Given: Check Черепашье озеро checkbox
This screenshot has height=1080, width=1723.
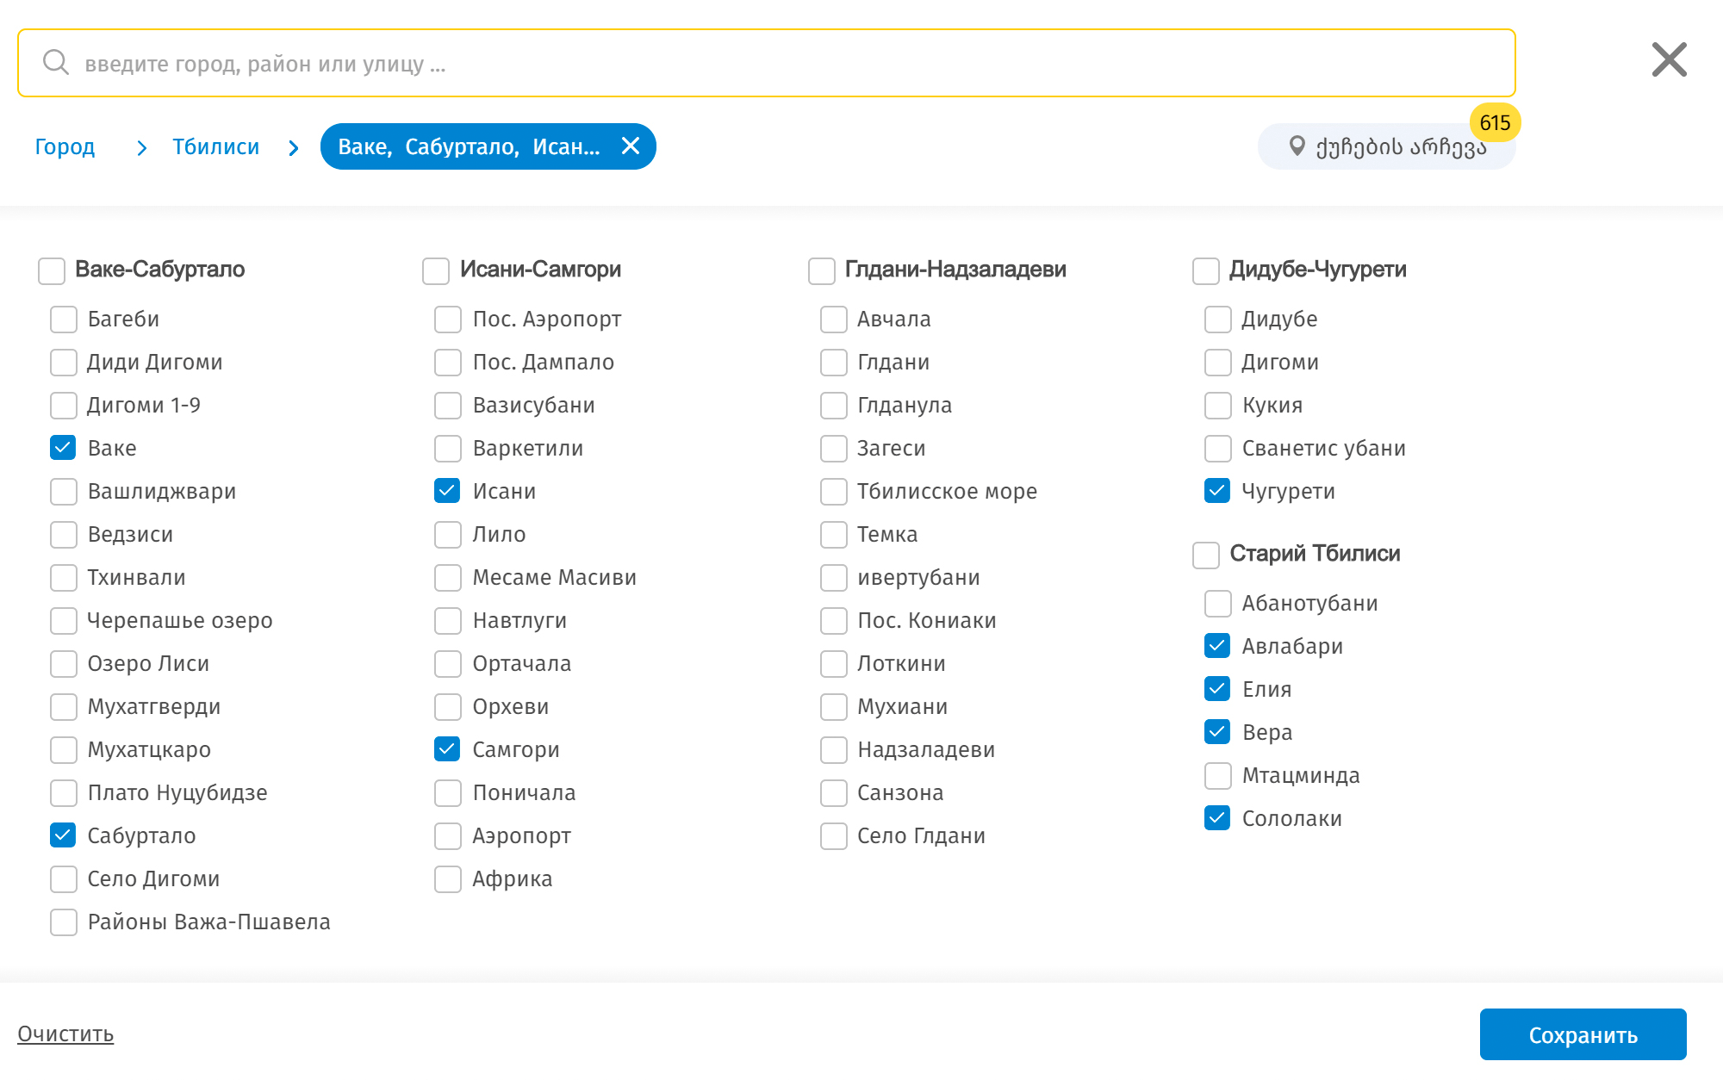Looking at the screenshot, I should (64, 621).
